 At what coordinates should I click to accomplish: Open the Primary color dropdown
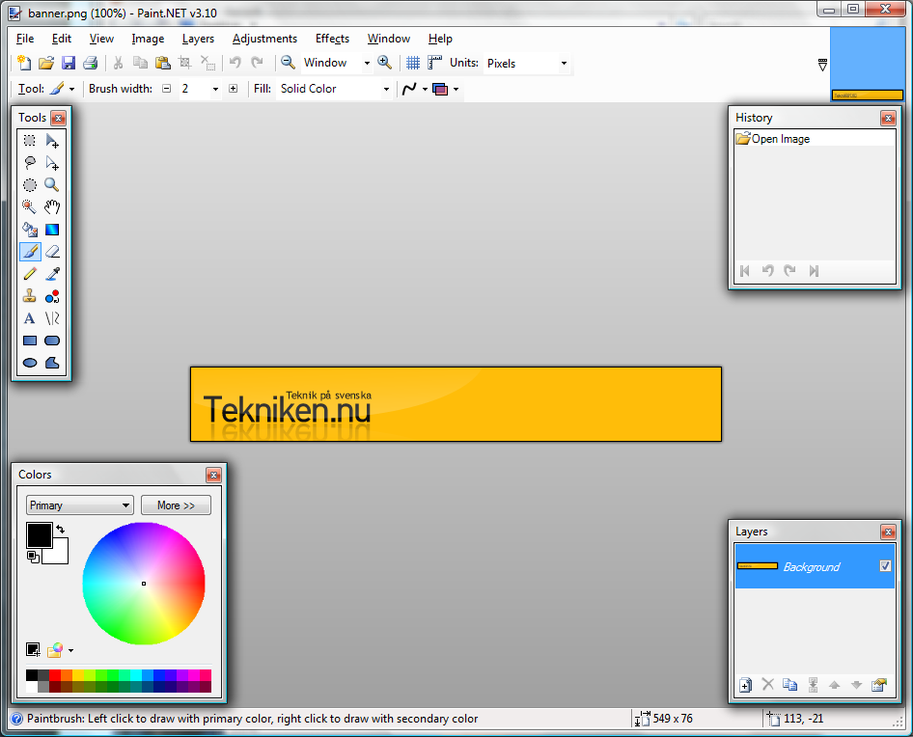(80, 505)
